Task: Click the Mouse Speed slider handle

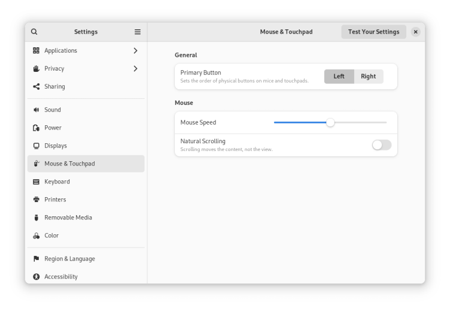Action: [x=330, y=122]
